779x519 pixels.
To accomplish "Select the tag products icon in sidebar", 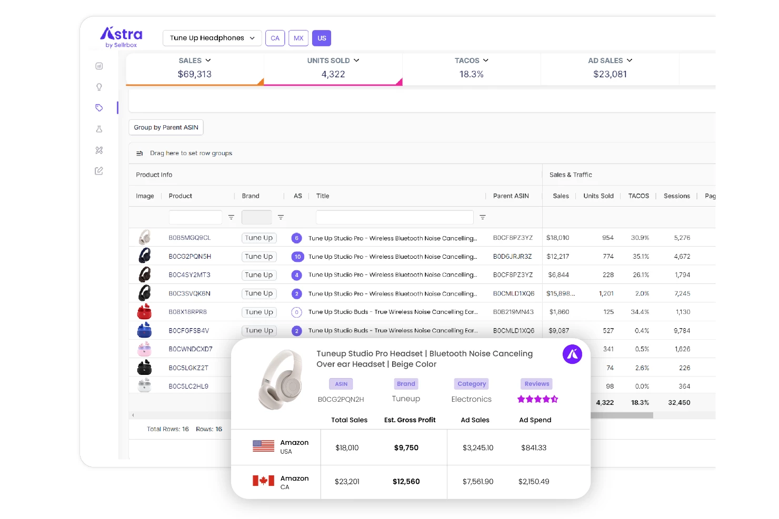I will coord(99,108).
